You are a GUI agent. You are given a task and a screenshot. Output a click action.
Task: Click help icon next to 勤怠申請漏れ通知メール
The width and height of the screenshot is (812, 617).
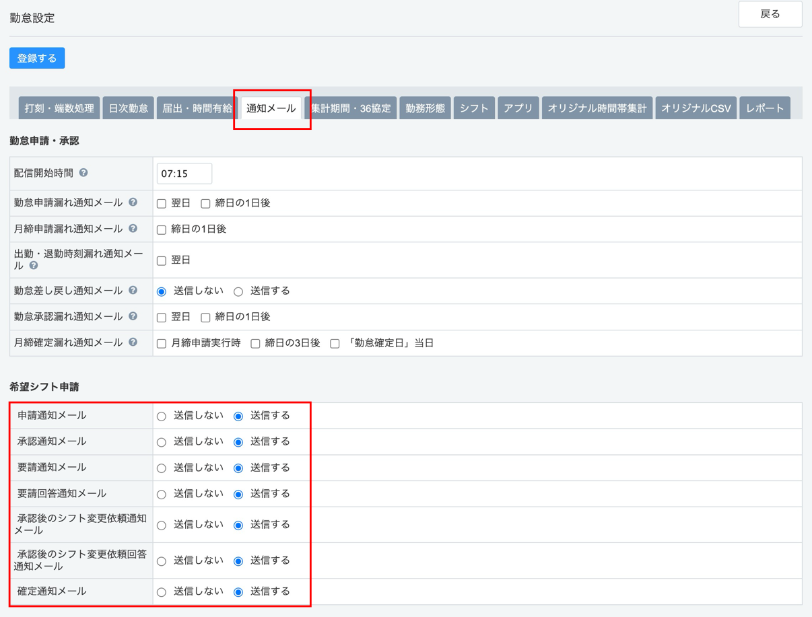click(133, 203)
